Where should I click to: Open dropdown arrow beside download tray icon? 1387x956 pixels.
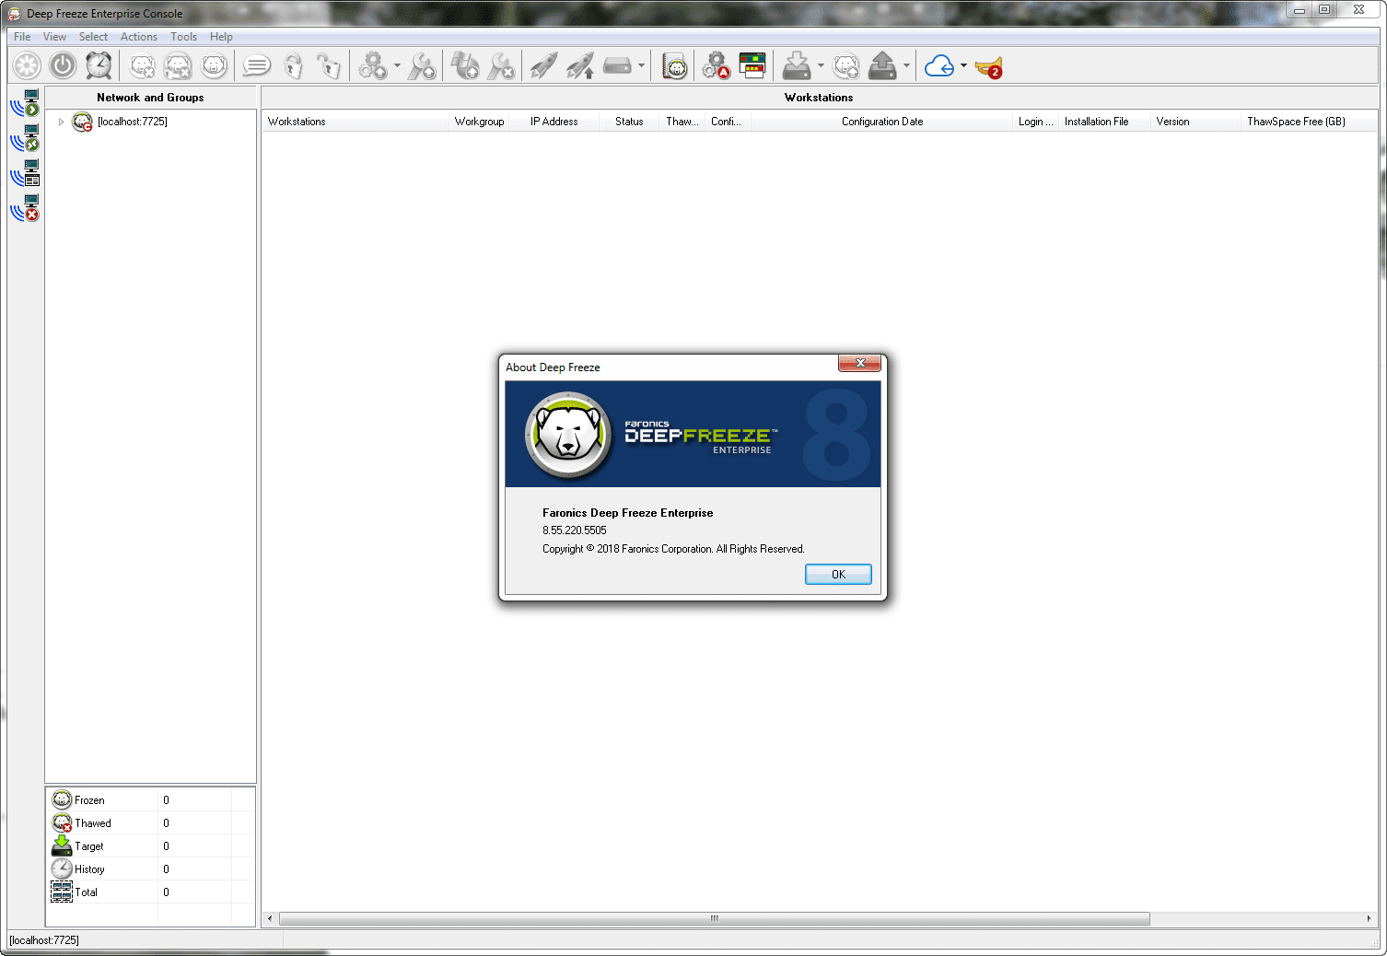click(821, 66)
